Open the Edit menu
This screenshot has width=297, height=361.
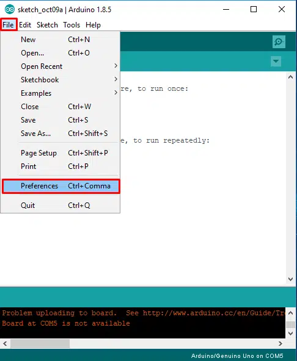tap(25, 24)
